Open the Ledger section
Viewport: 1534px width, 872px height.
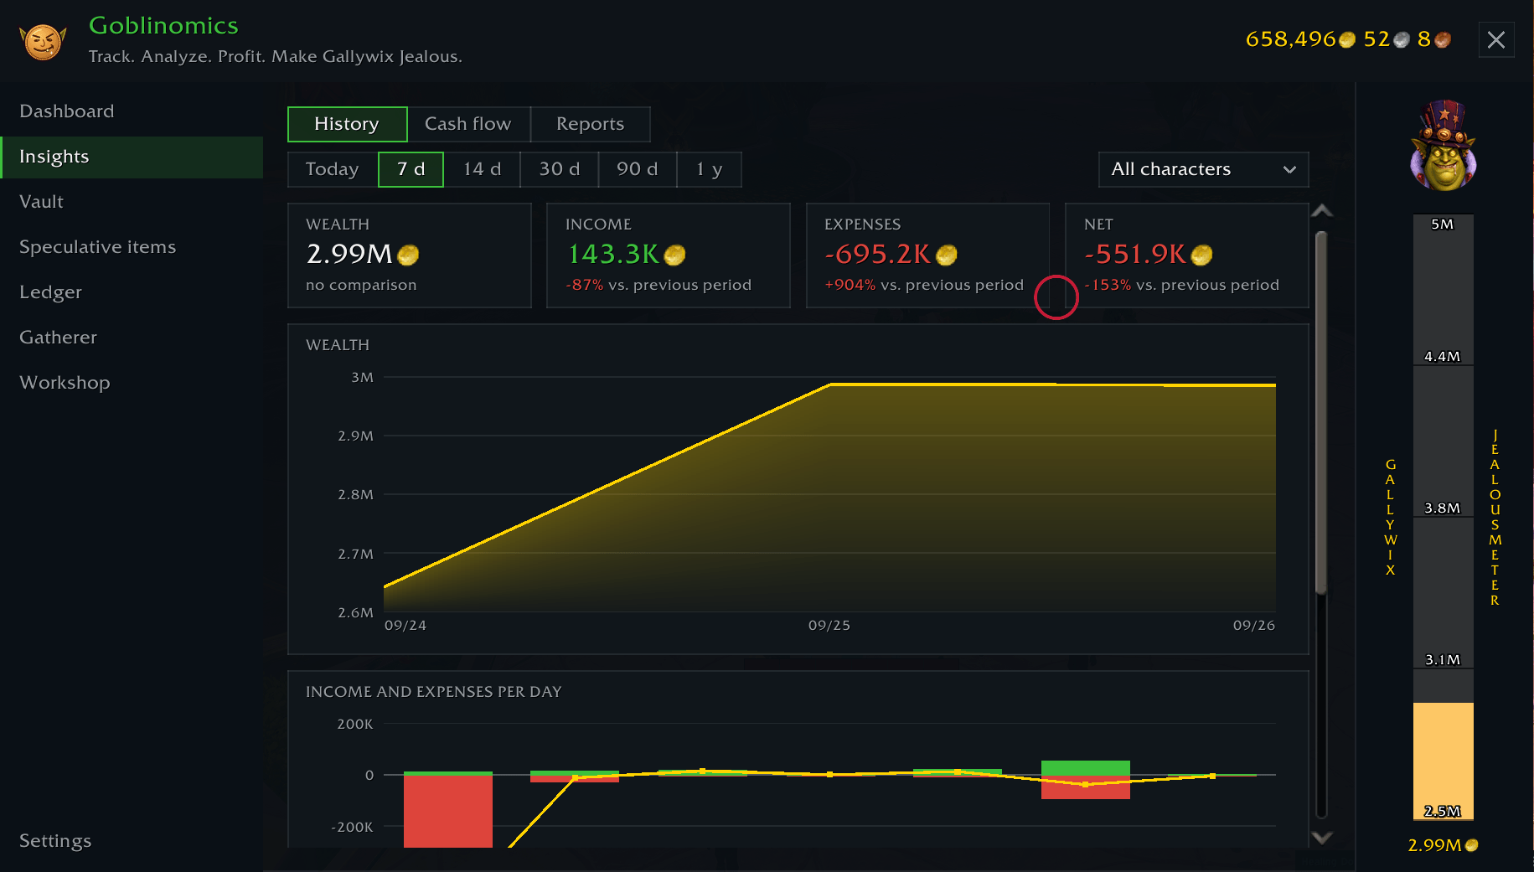132,292
